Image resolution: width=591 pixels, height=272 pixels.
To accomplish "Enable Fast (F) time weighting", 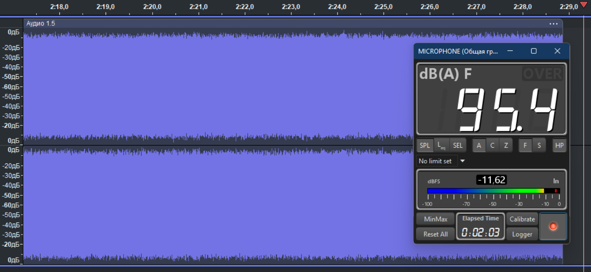I will coord(525,146).
